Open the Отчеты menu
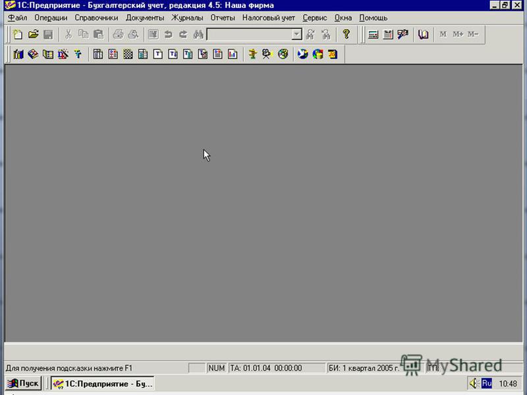 pyautogui.click(x=223, y=18)
